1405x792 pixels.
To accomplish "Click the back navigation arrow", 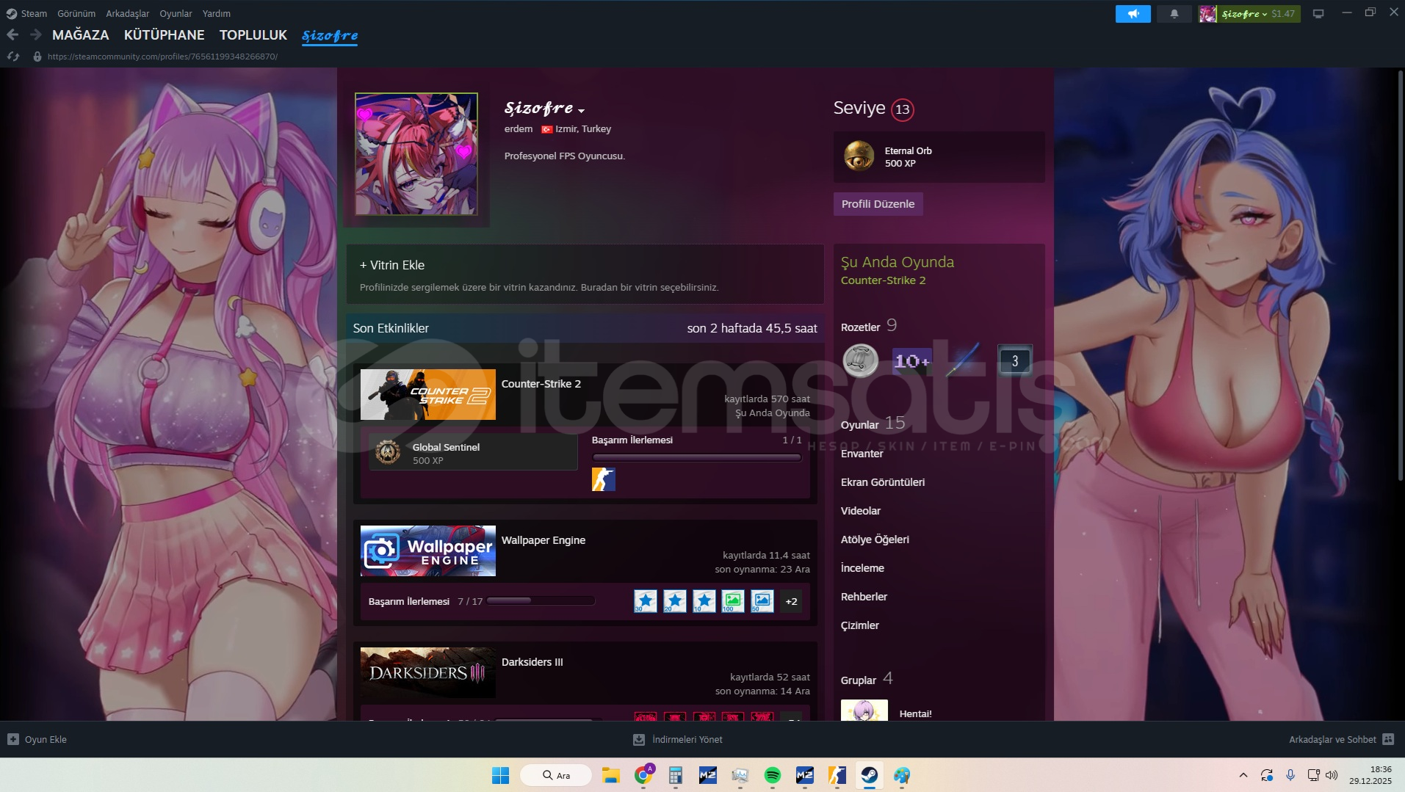I will coord(12,34).
